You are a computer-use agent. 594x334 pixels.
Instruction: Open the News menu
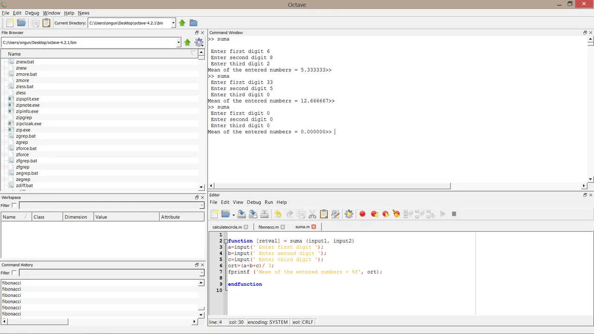[84, 13]
